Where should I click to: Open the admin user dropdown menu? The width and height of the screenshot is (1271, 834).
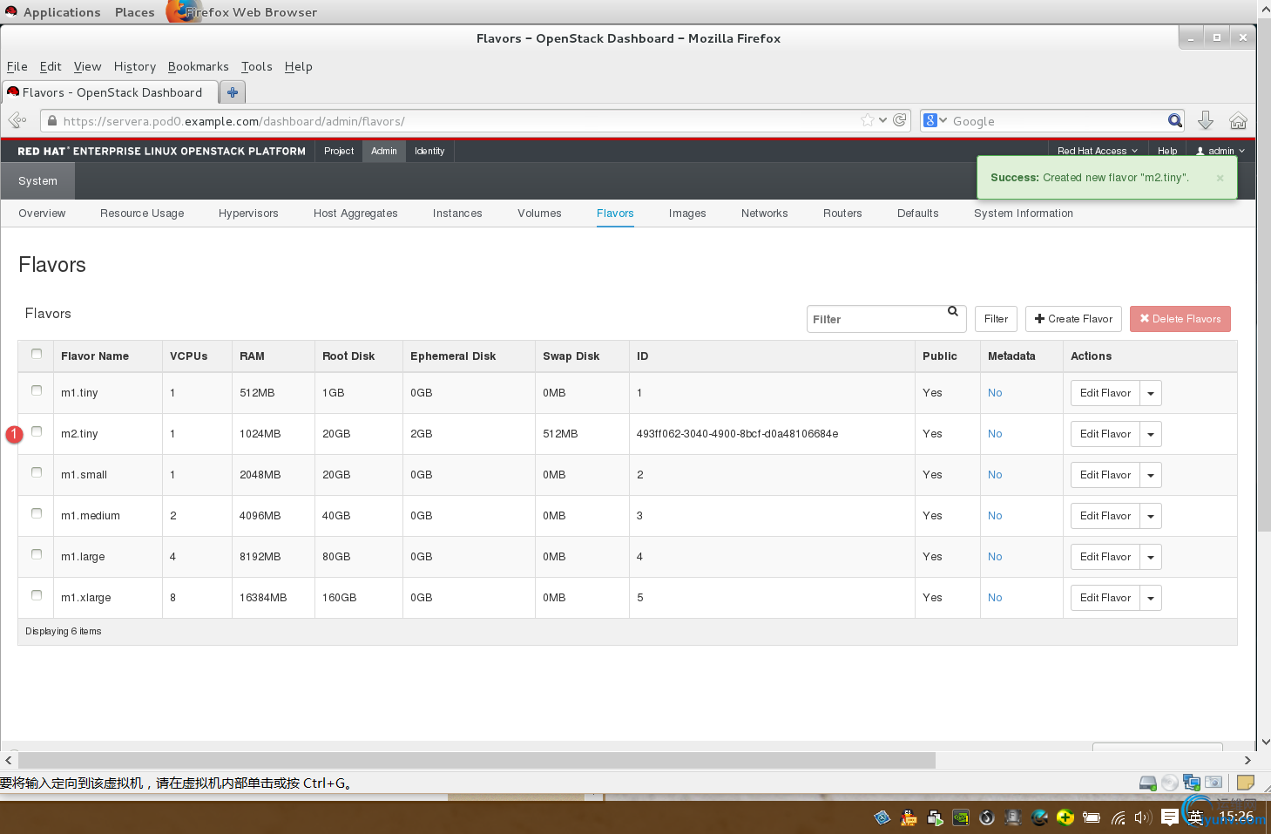pyautogui.click(x=1220, y=151)
